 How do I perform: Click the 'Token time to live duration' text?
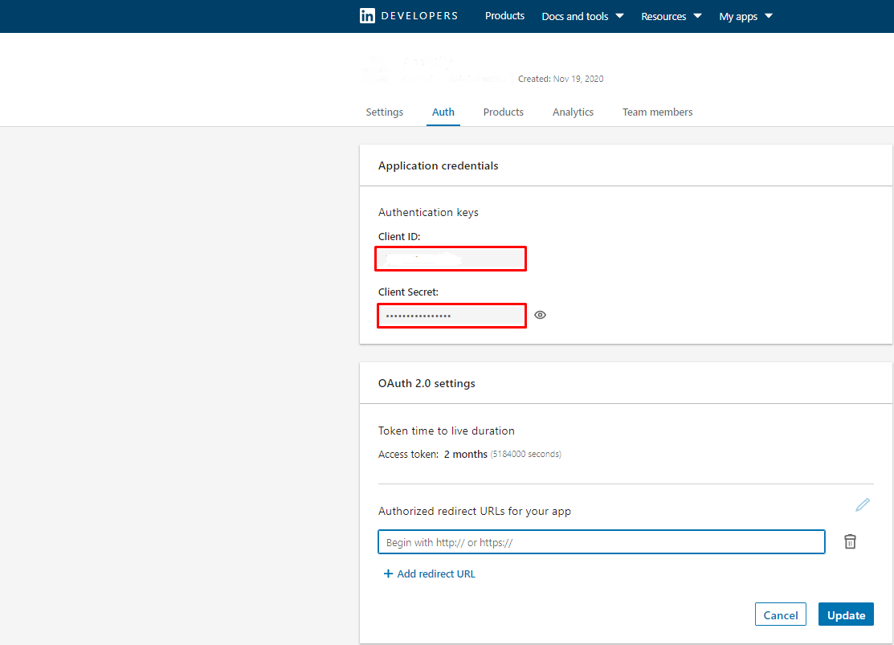point(446,431)
